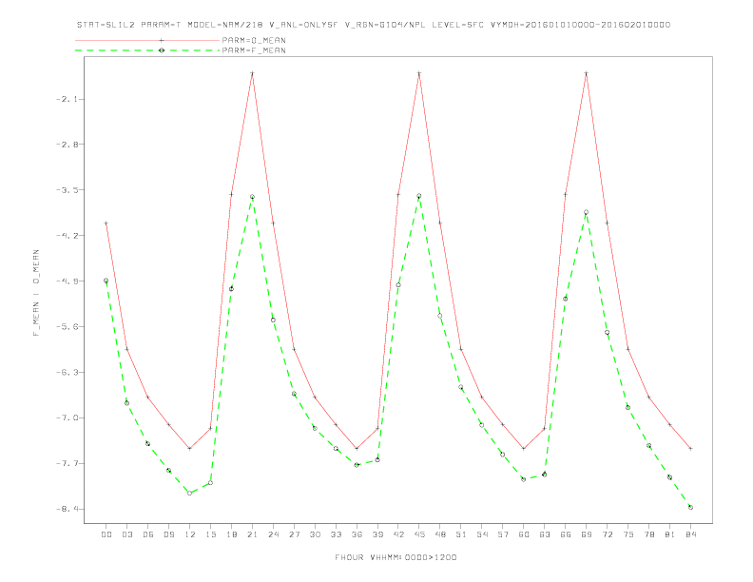Select the green F_MEAN final marker at hour 84
Viewport: 753px width, 582px height.
pos(690,507)
